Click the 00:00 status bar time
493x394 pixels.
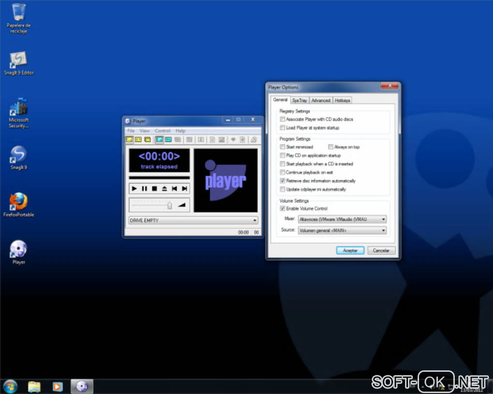(243, 233)
